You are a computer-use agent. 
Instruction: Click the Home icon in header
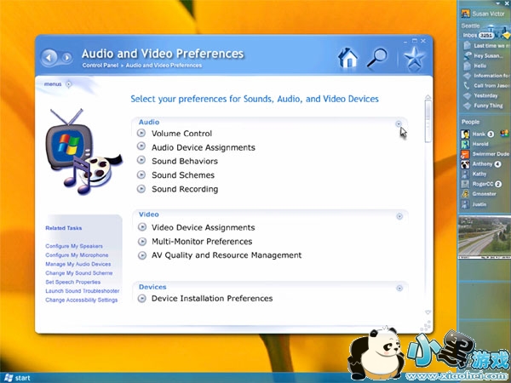click(347, 58)
